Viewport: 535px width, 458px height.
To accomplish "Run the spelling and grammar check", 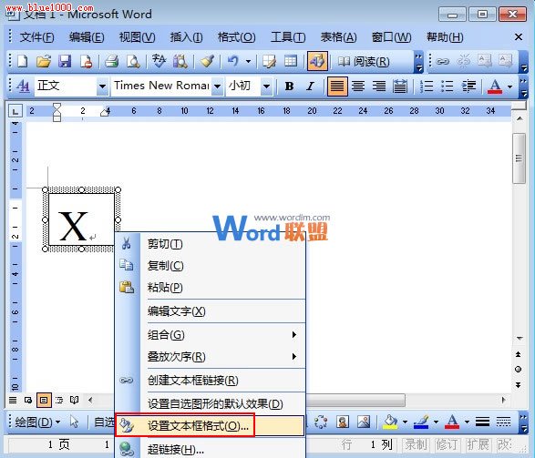I will point(159,61).
